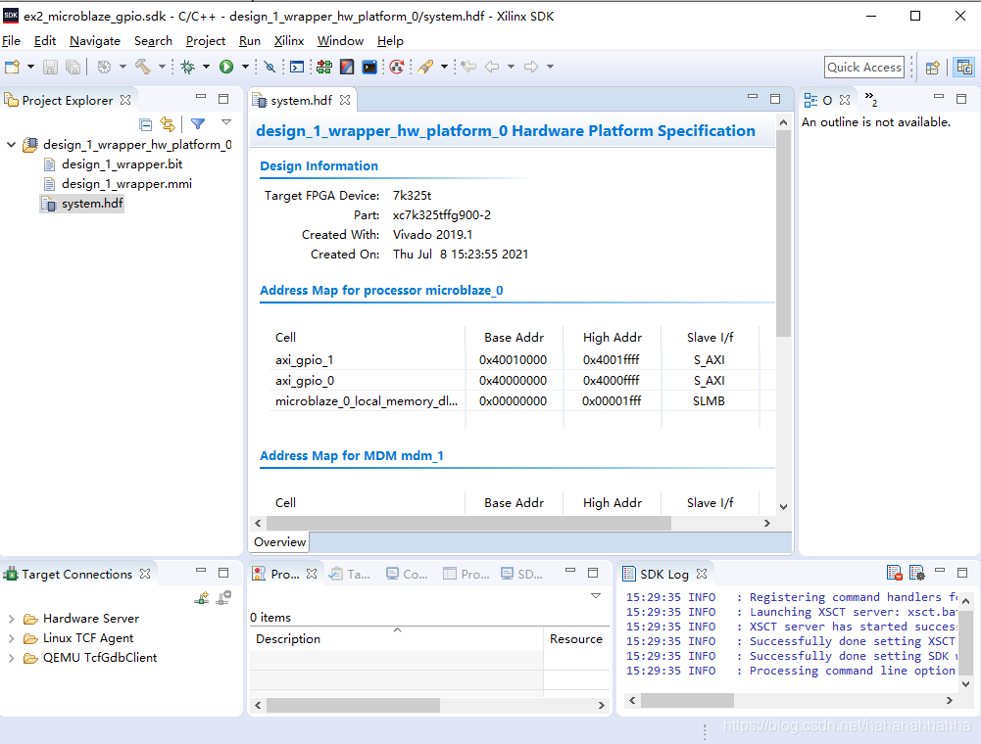Expand the Linux TCF Agent node
The height and width of the screenshot is (744, 981).
click(11, 639)
